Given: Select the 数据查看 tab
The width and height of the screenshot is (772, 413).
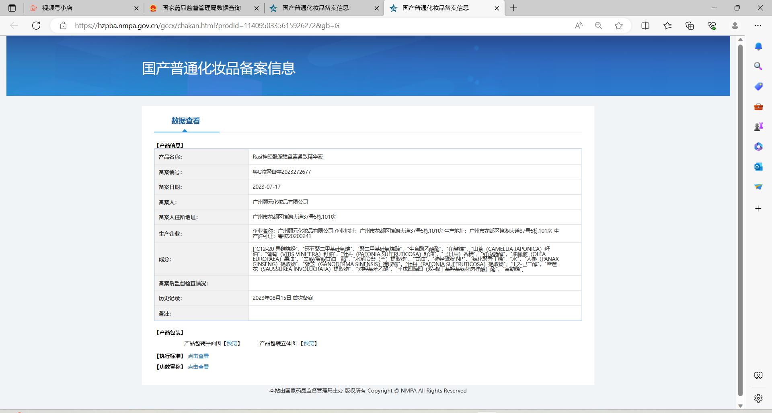Looking at the screenshot, I should 185,121.
